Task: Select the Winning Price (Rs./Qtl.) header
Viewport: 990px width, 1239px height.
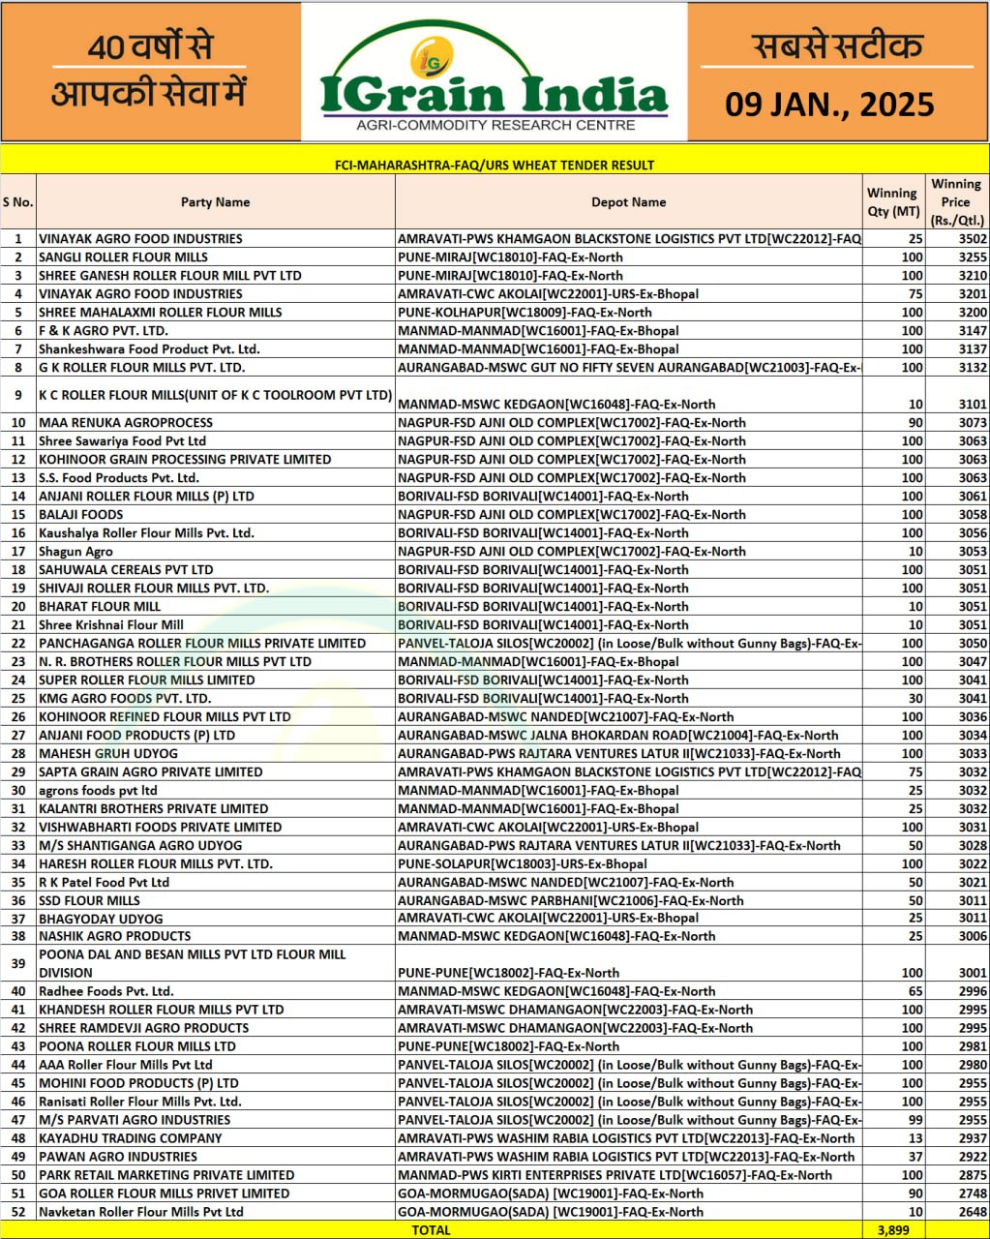Action: click(x=956, y=202)
